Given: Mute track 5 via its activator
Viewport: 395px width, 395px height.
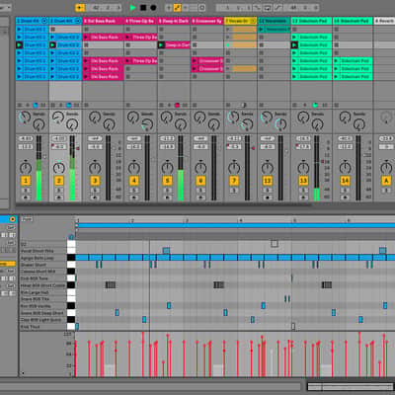Looking at the screenshot, I should click(167, 181).
